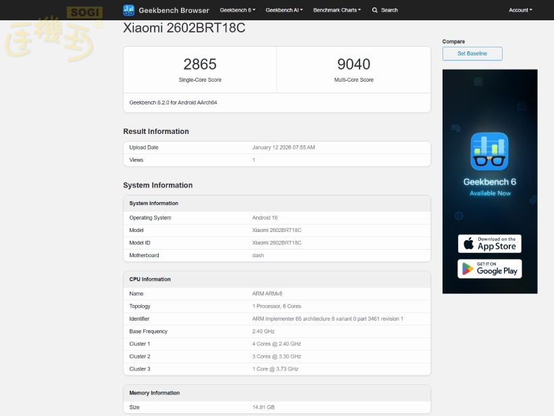Open the Get it on Google Play badge
Screen dimensions: 554x416
(x=489, y=268)
